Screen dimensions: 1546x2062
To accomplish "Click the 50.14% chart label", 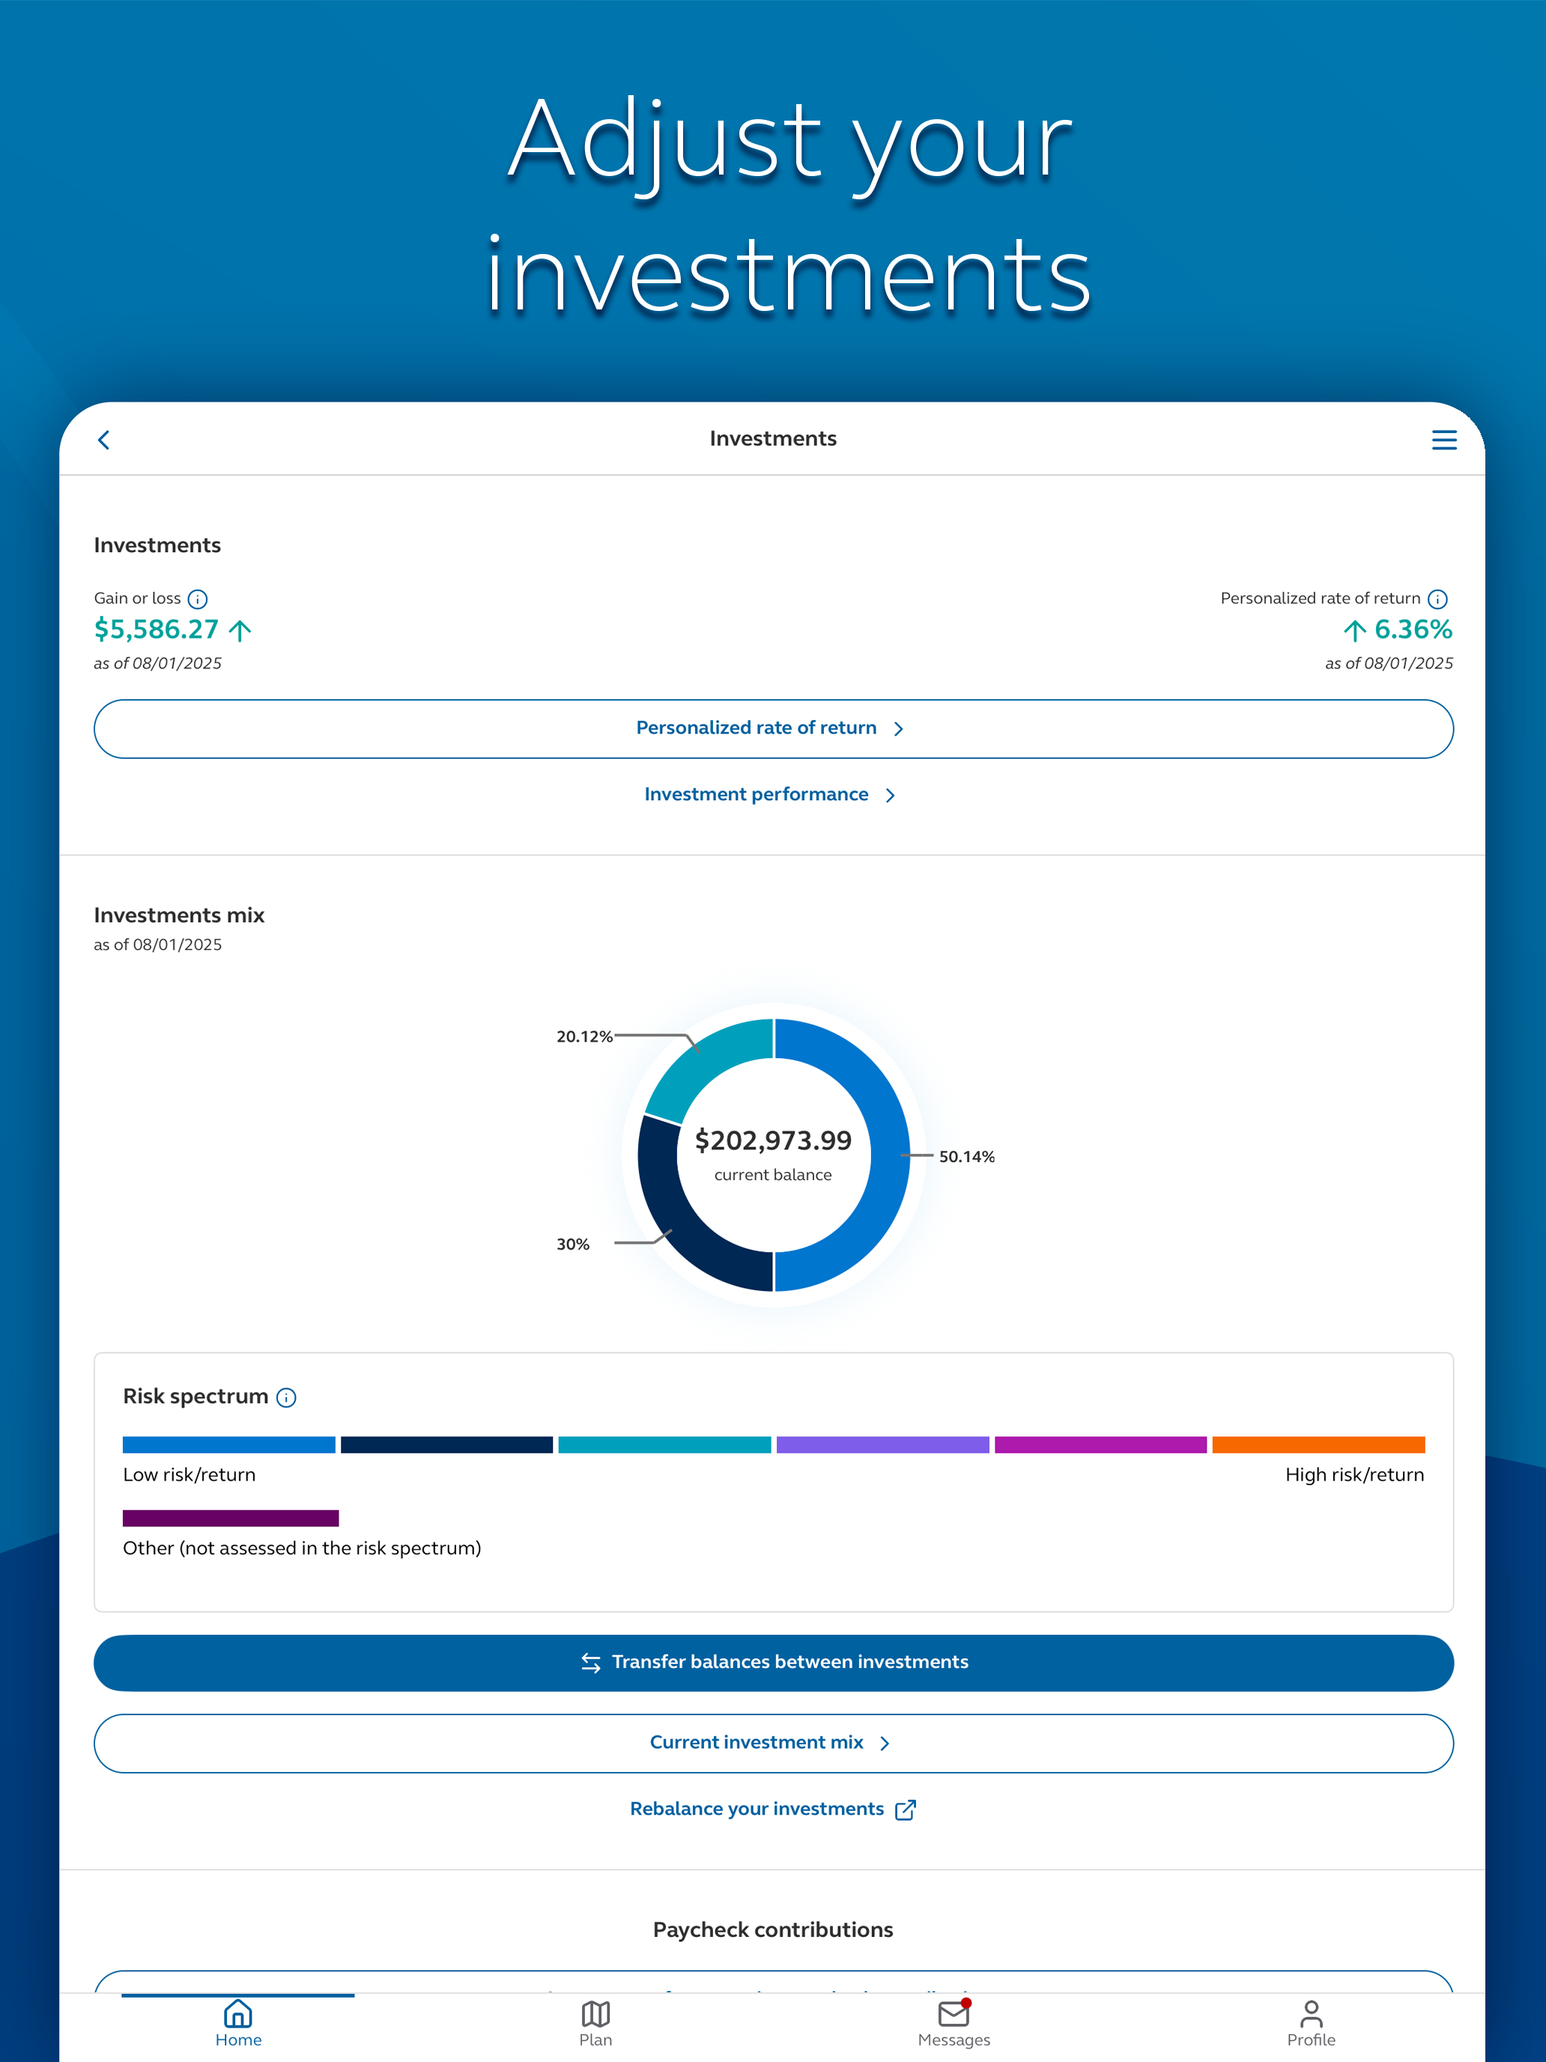I will click(x=966, y=1157).
